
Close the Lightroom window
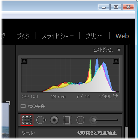pyautogui.click(x=128, y=7)
